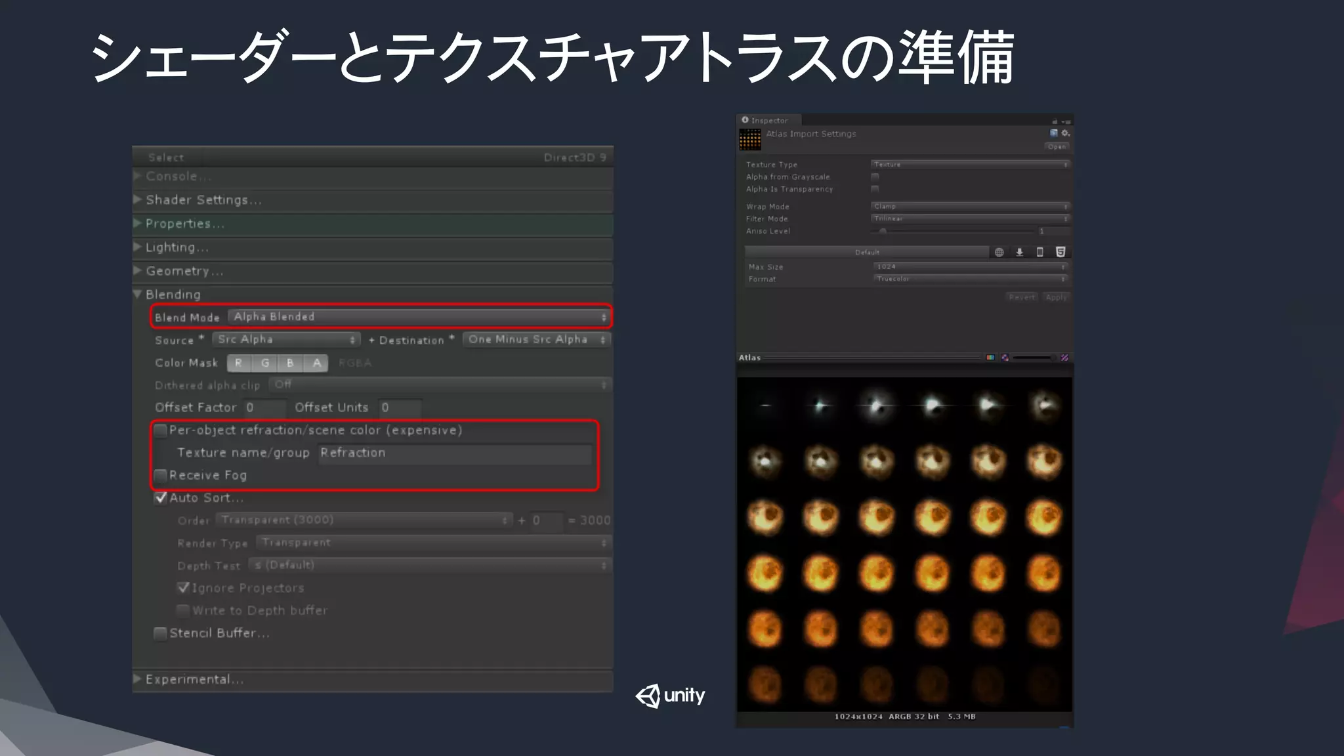Open the Inspector gear settings menu

[1065, 133]
